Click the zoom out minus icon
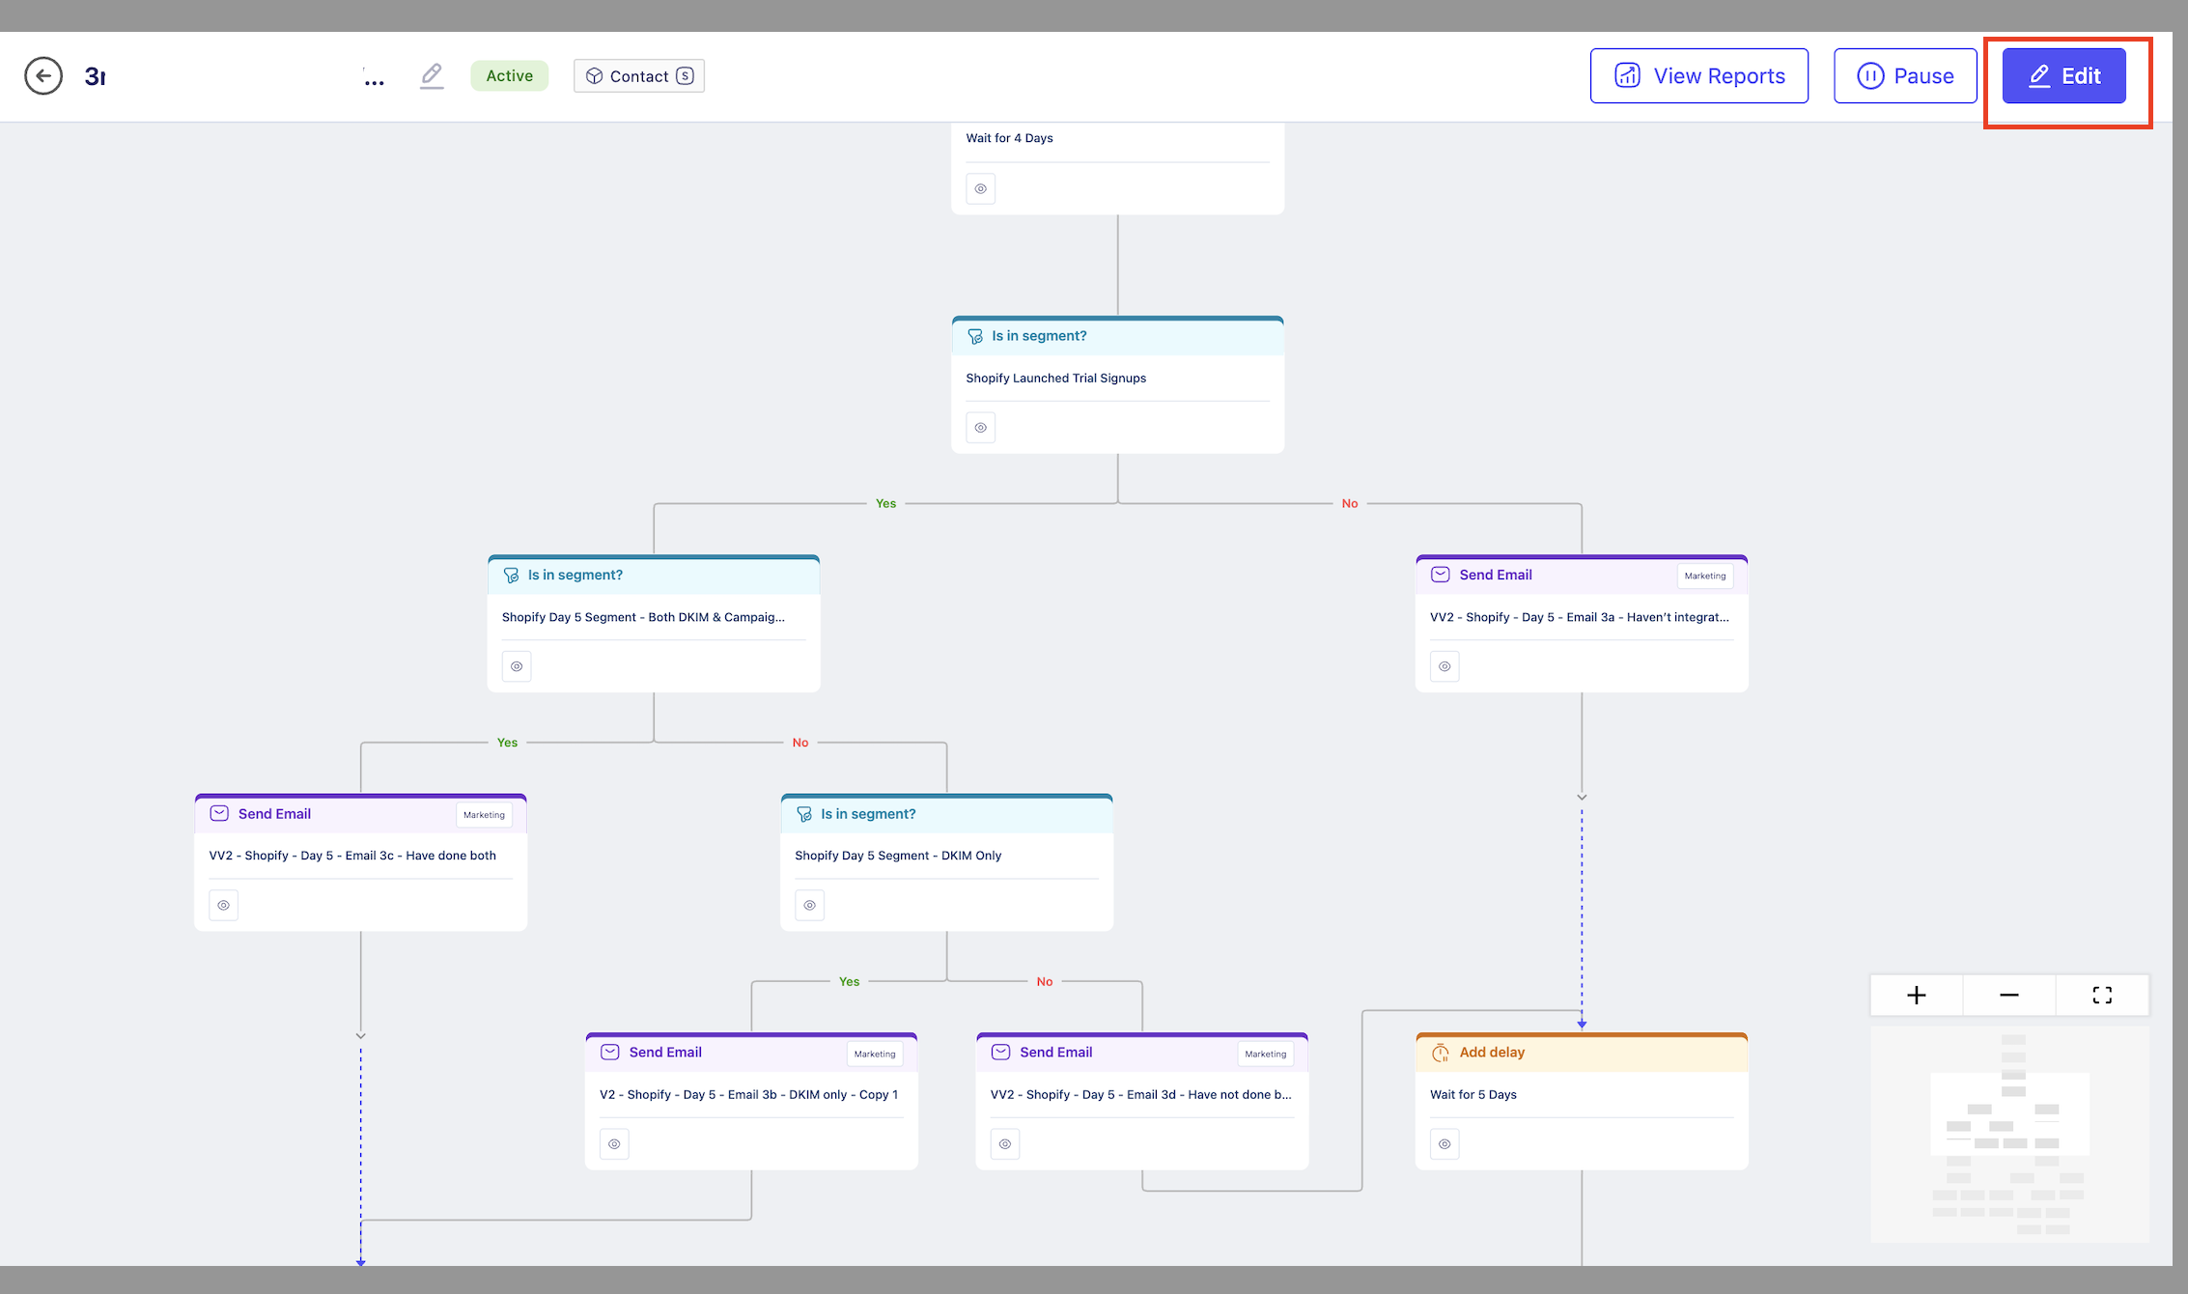The height and width of the screenshot is (1294, 2188). pos(2008,995)
